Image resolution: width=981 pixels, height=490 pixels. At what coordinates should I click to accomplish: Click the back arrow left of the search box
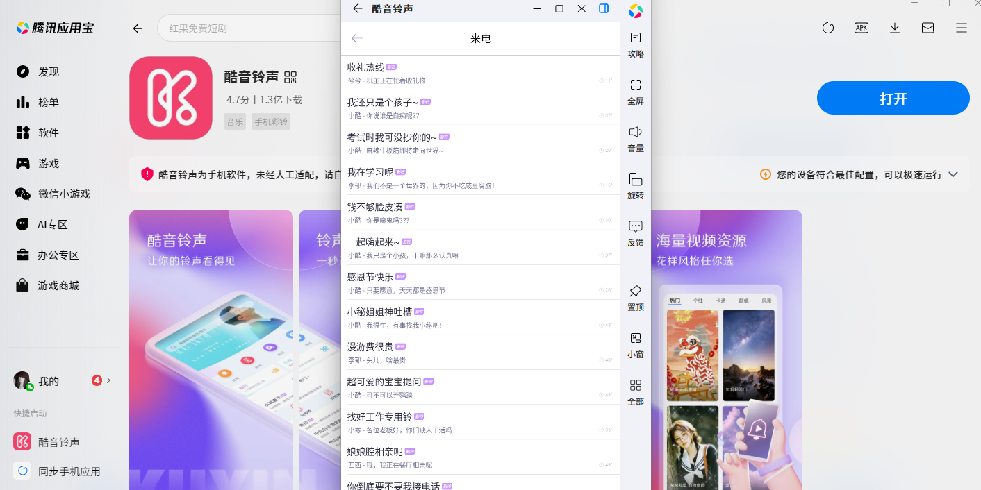pyautogui.click(x=138, y=28)
